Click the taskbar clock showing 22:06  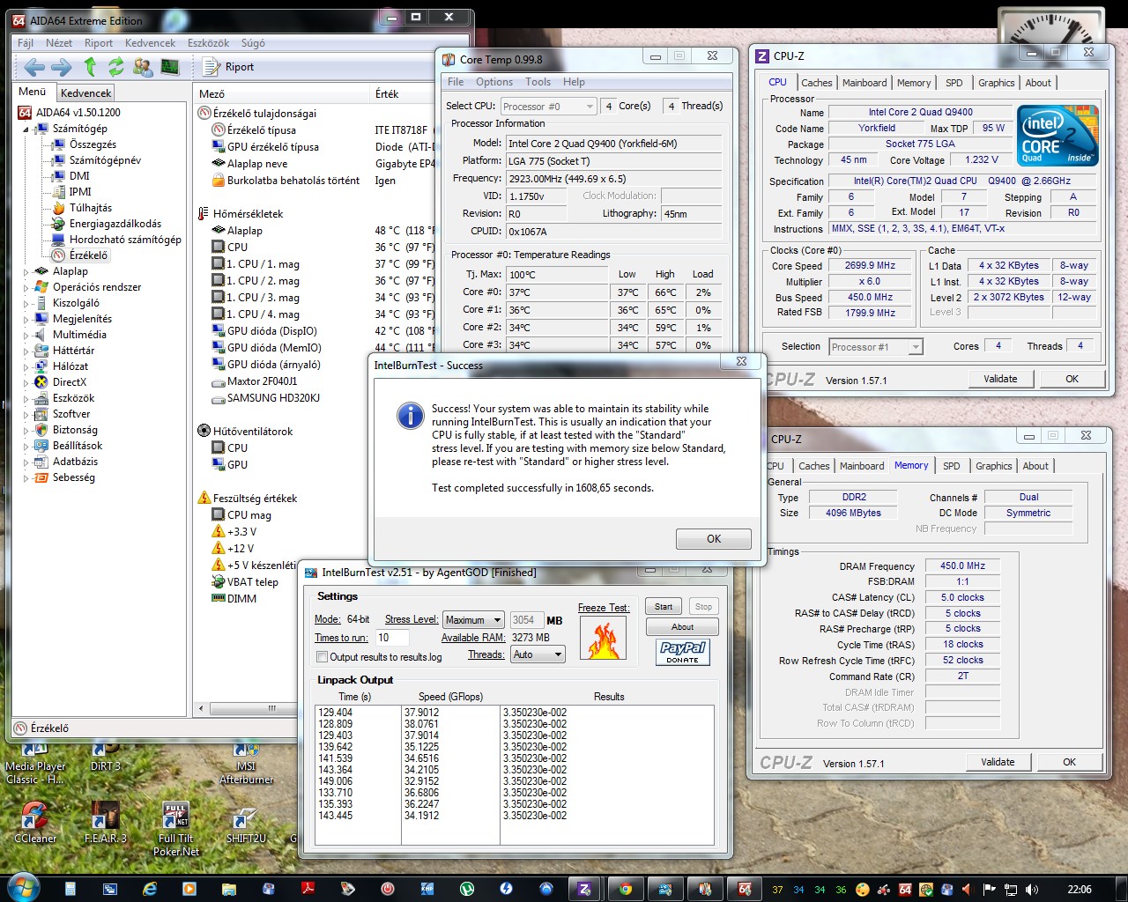pyautogui.click(x=1079, y=890)
